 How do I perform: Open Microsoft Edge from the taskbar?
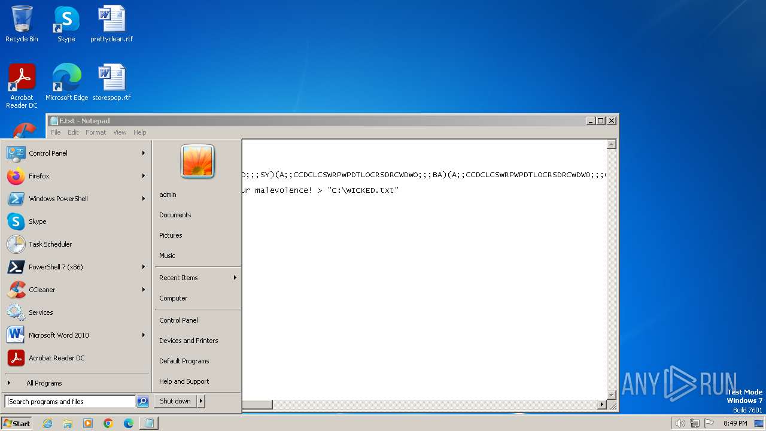tap(129, 423)
